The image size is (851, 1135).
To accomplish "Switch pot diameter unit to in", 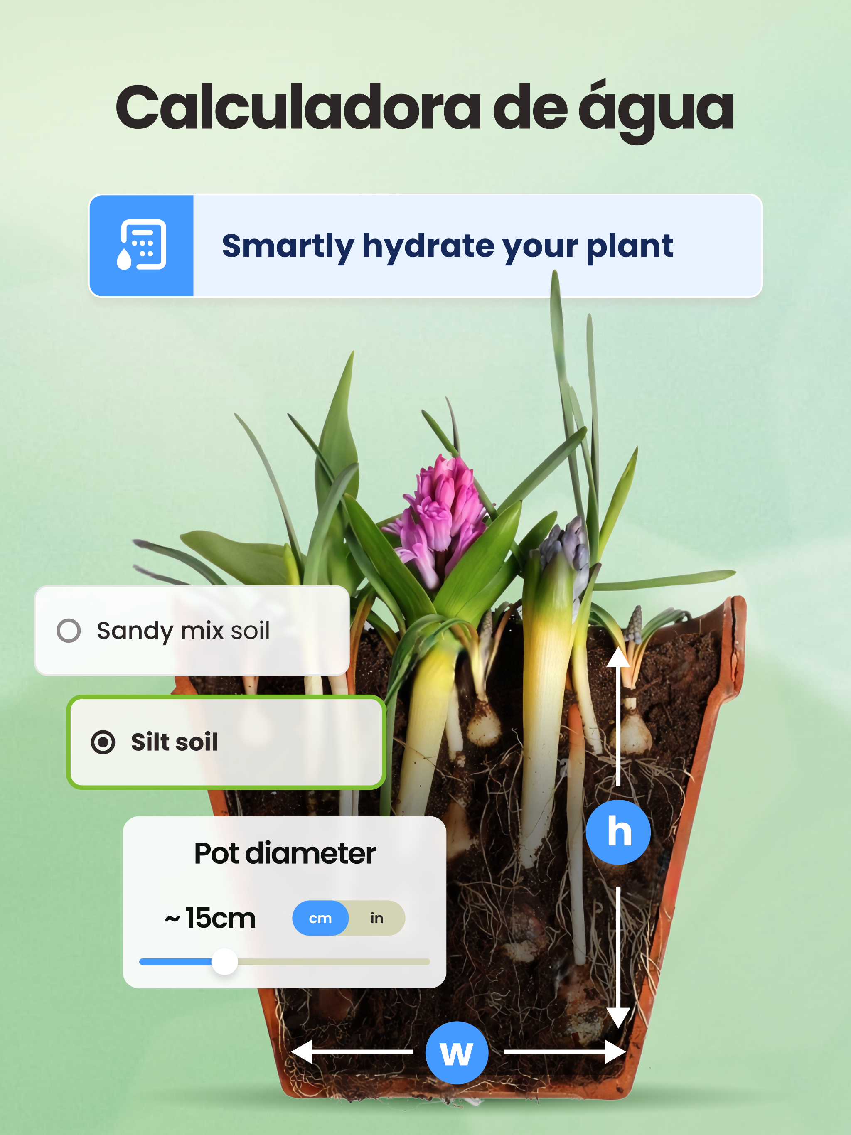I will pyautogui.click(x=377, y=919).
